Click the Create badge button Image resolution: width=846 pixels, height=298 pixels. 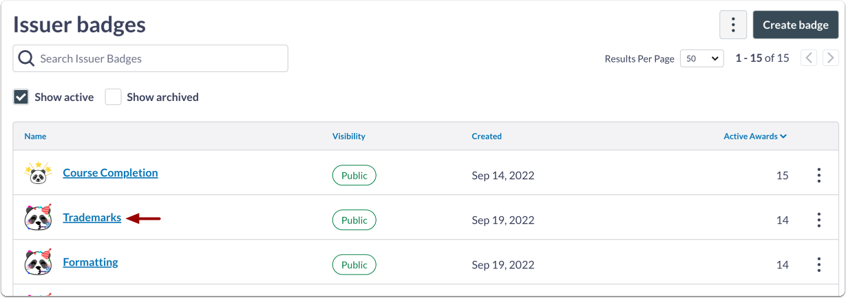[x=795, y=25]
